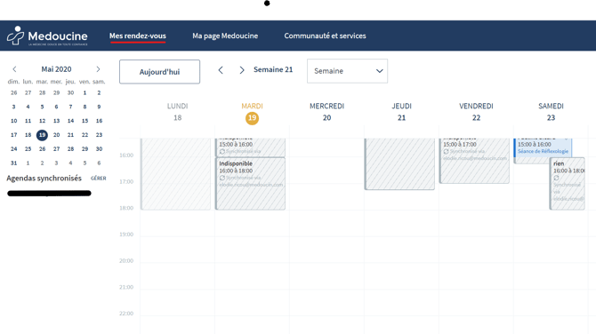The width and height of the screenshot is (596, 334).
Task: Go to next month in mini calendar
Action: [98, 69]
